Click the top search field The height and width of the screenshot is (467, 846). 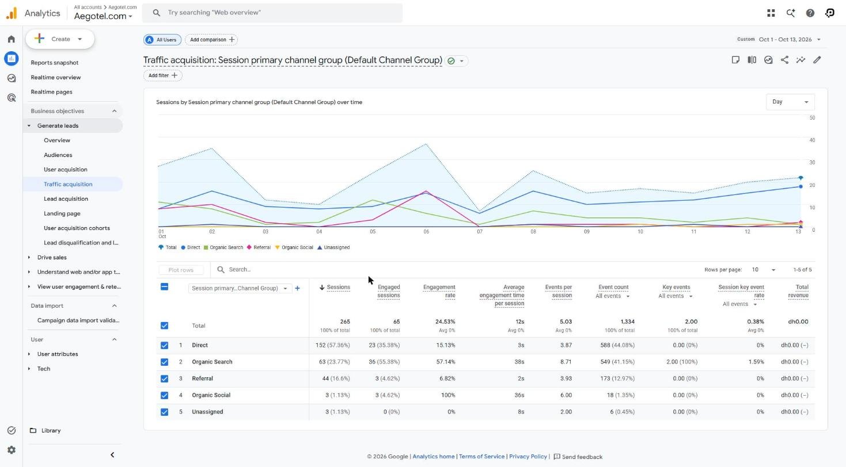coord(274,13)
